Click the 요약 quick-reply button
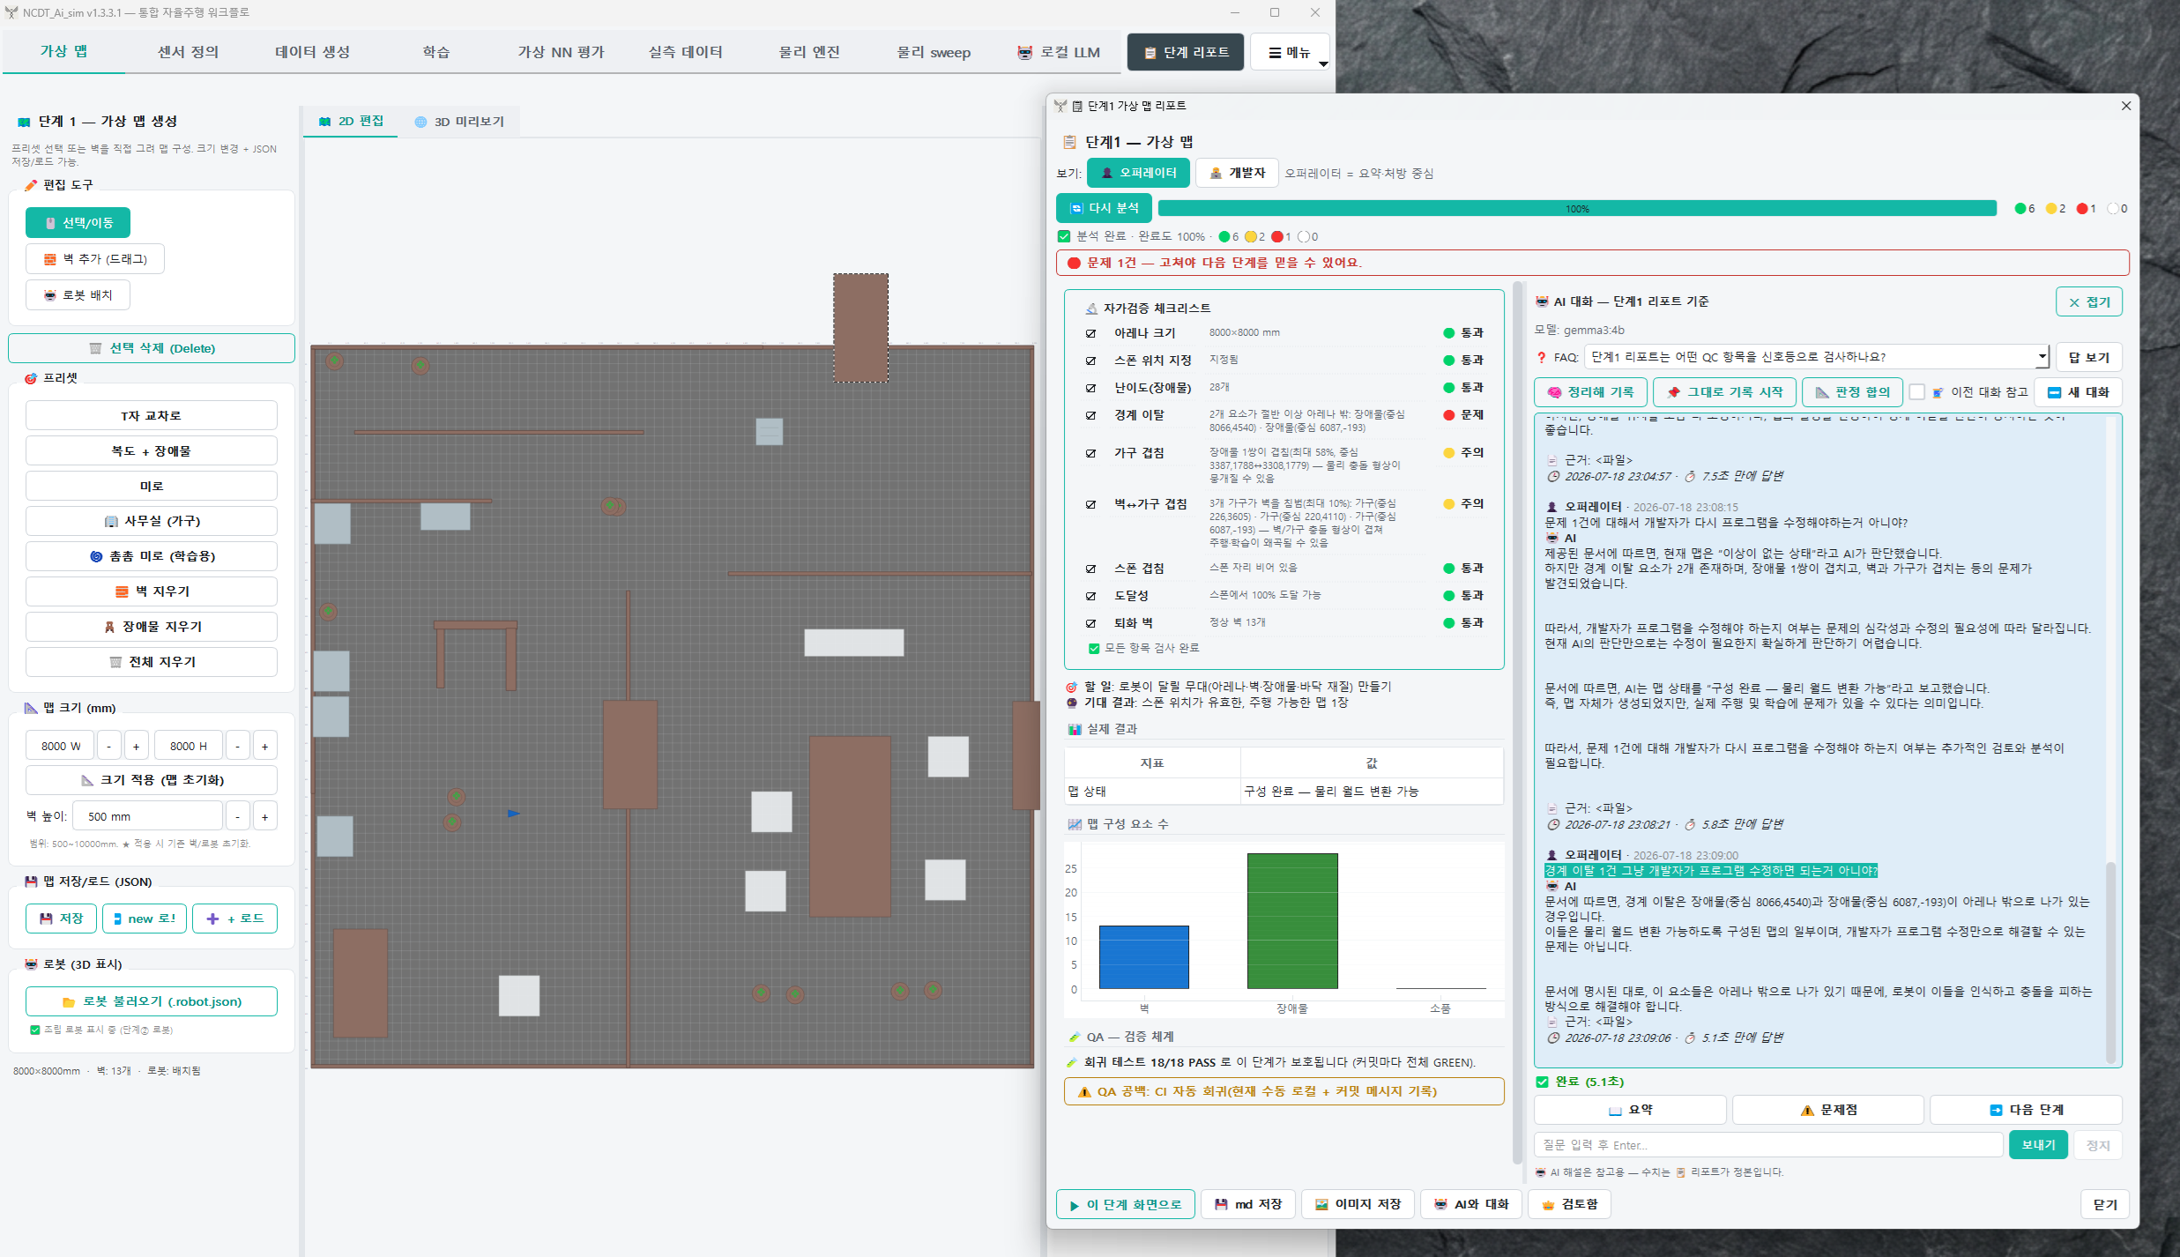2180x1257 pixels. (x=1630, y=1110)
